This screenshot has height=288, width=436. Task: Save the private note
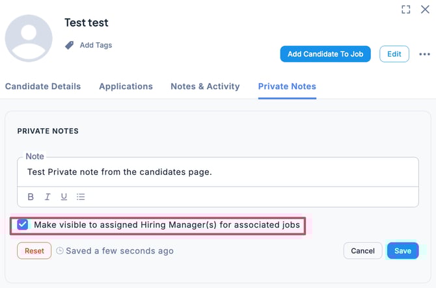coord(402,251)
